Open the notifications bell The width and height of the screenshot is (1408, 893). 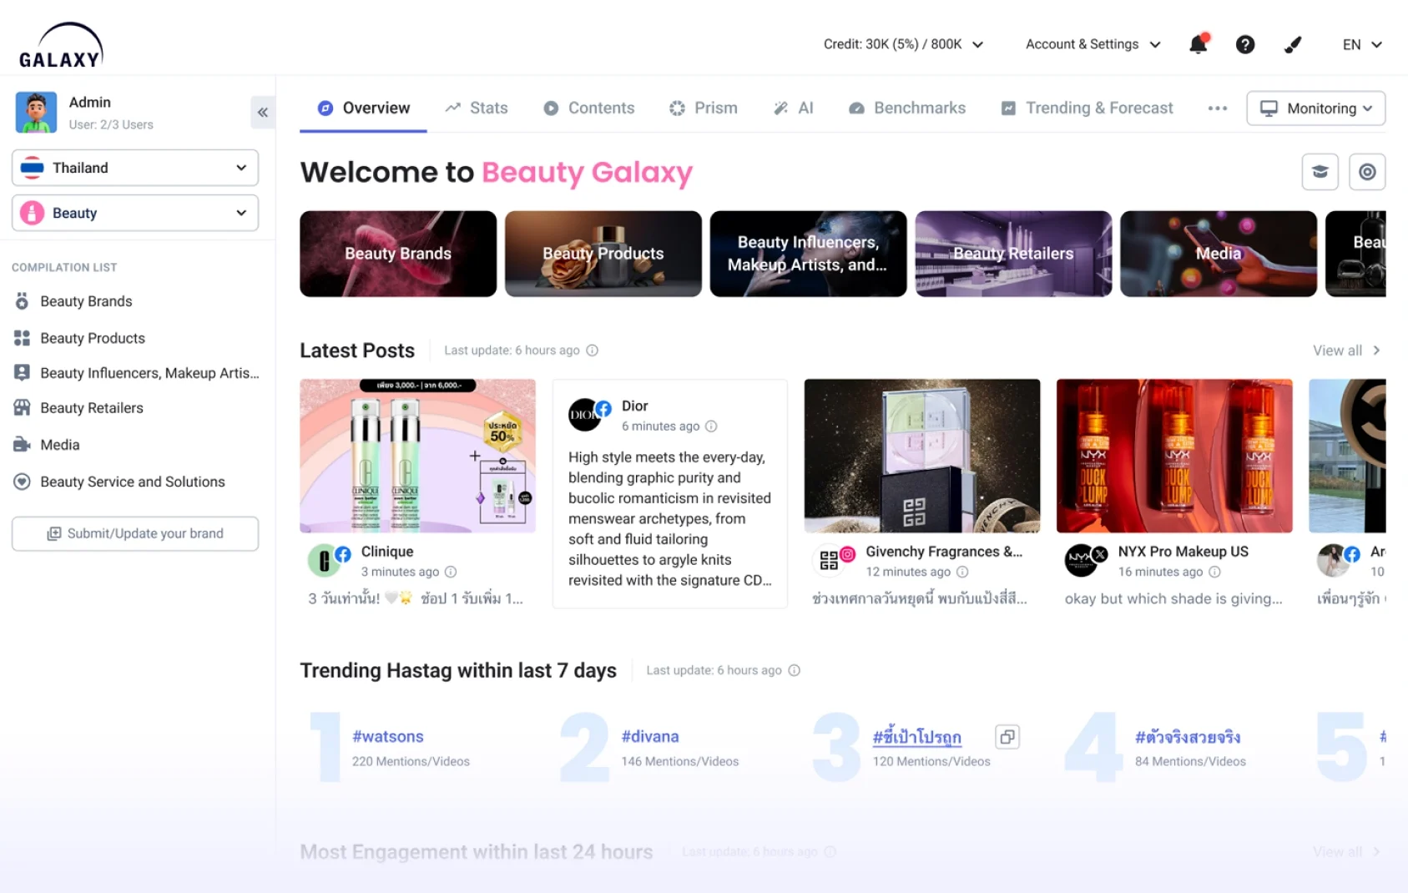1199,44
